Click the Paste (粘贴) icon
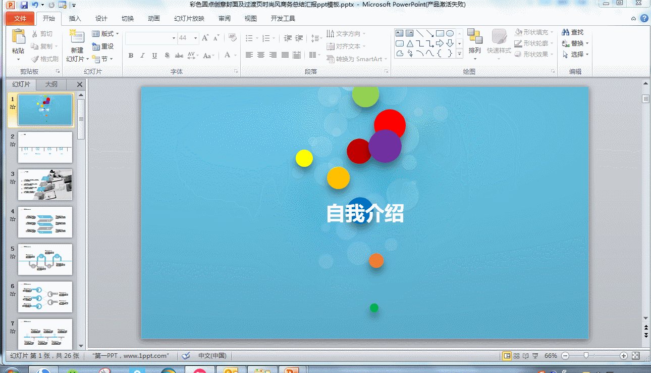Screen dimensions: 651x373 (x=18, y=37)
